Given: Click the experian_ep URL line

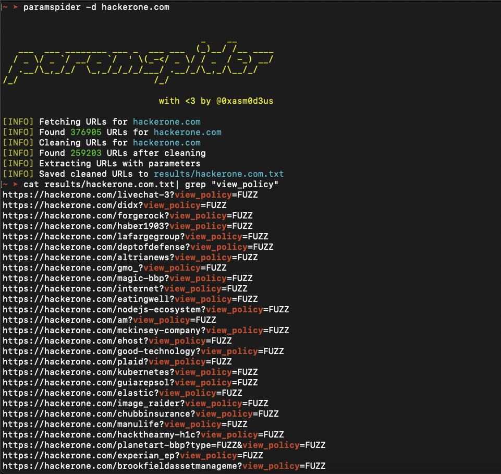Looking at the screenshot, I should coord(133,456).
